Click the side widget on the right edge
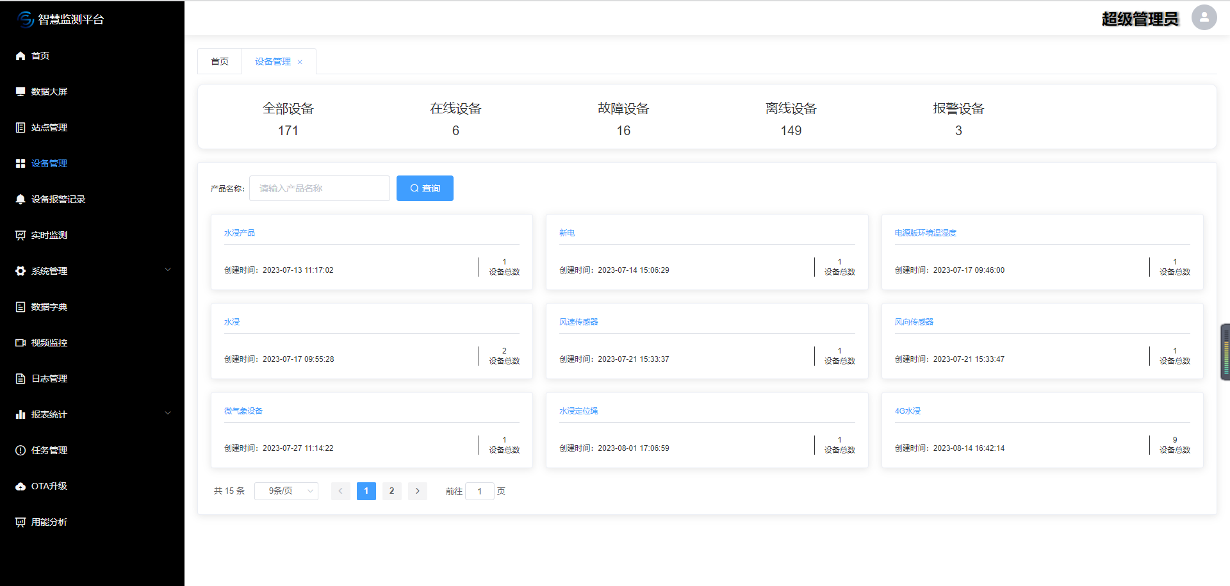1230x586 pixels. coord(1226,352)
